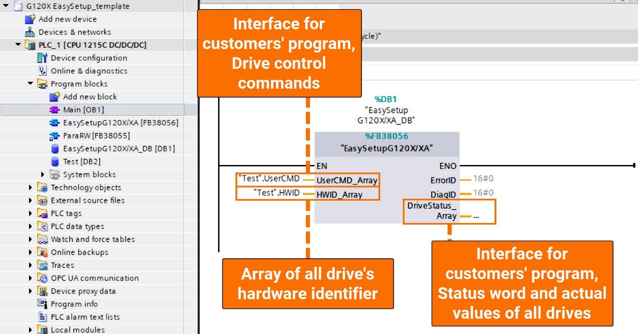Click the G120X EasySetup_template project icon
This screenshot has width=638, height=334.
point(18,6)
